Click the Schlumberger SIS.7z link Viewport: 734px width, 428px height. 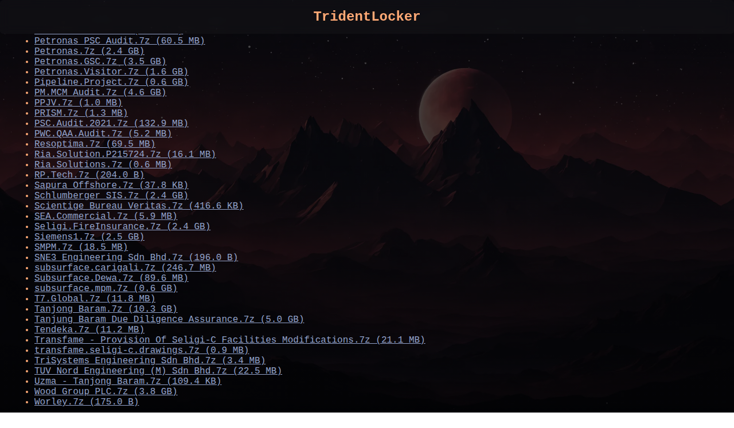pos(111,196)
